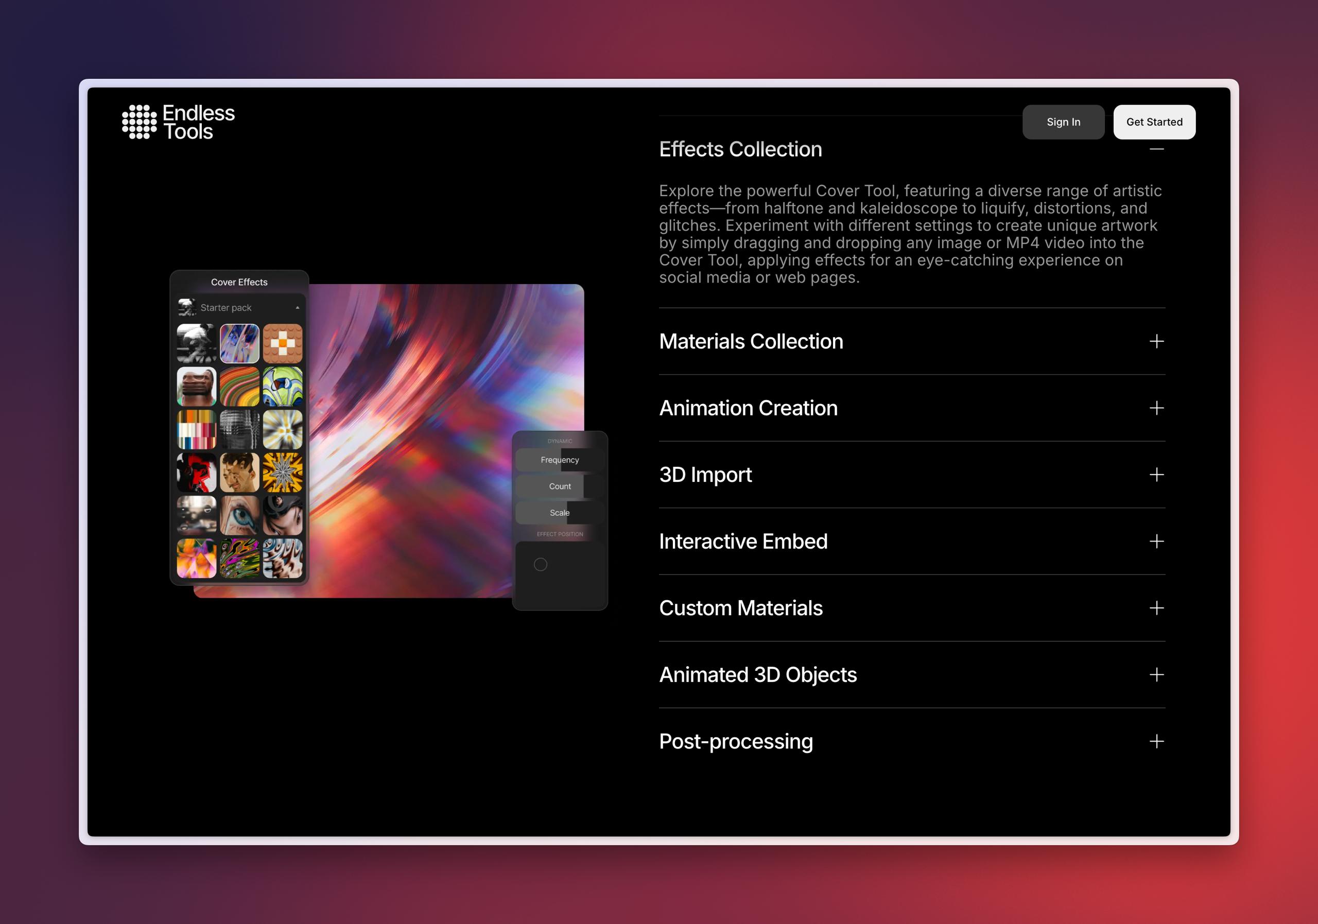
Task: Adjust the Frequency slider
Action: point(560,460)
